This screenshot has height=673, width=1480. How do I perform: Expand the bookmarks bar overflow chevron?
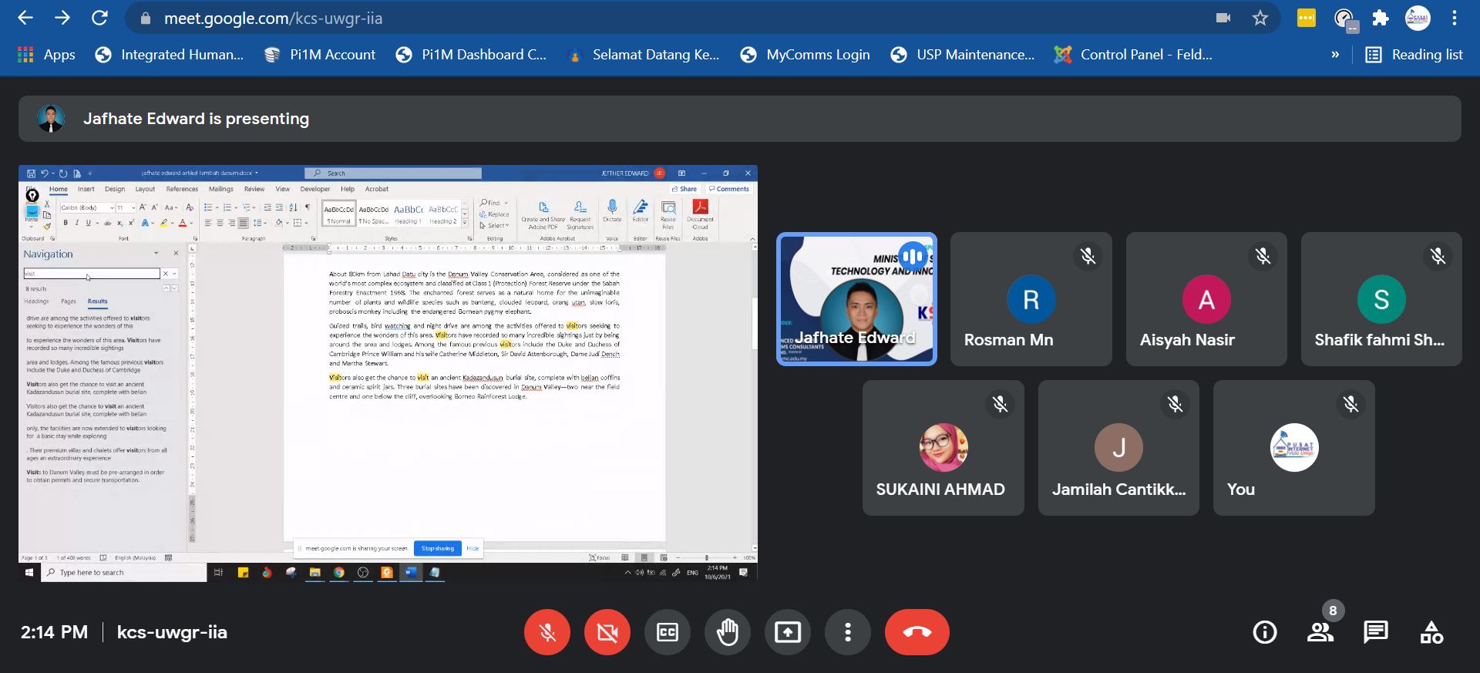click(1335, 55)
